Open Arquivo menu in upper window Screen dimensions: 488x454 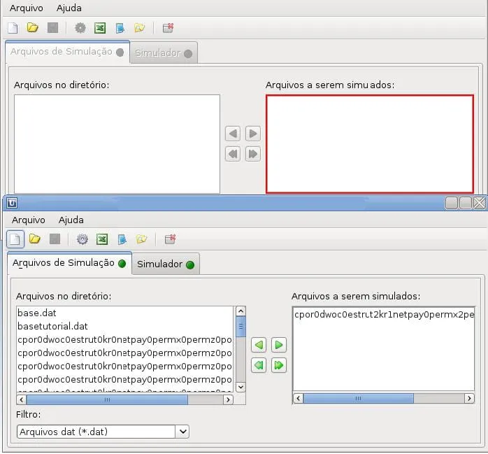point(26,8)
